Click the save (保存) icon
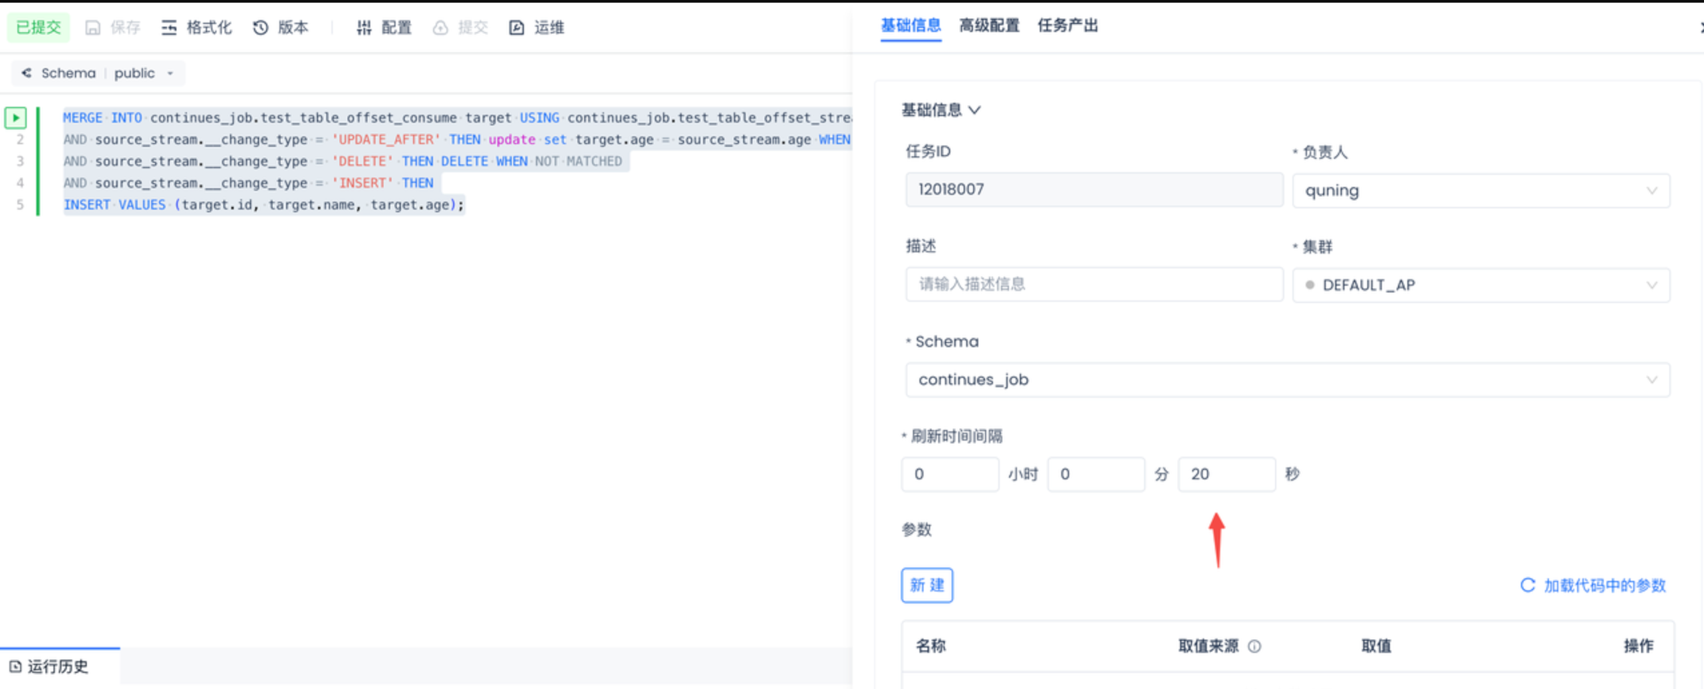 coord(93,27)
